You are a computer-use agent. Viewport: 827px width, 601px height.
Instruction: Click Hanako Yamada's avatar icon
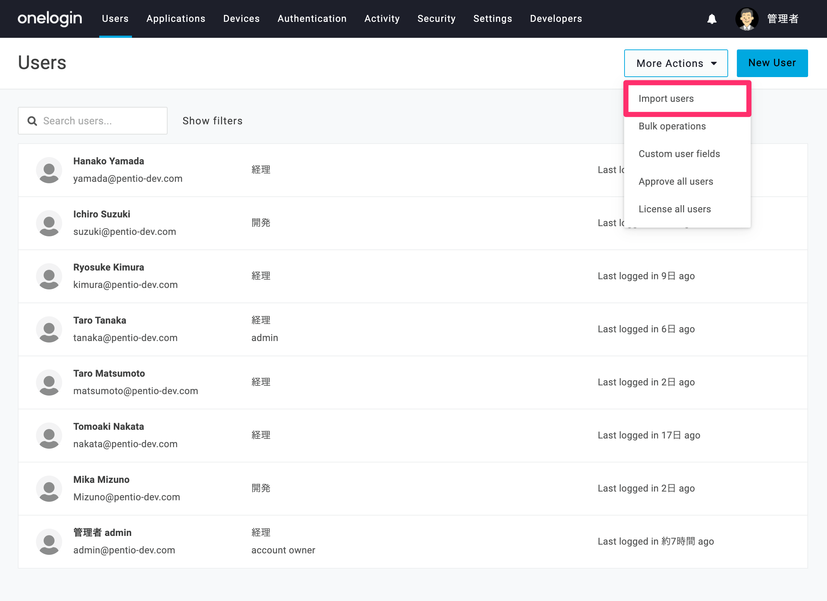[49, 170]
